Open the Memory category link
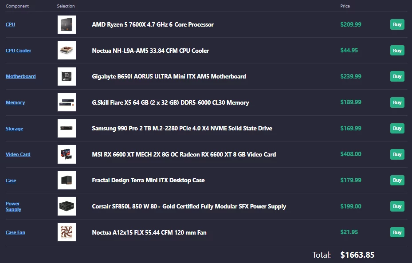The width and height of the screenshot is (412, 263). (15, 102)
